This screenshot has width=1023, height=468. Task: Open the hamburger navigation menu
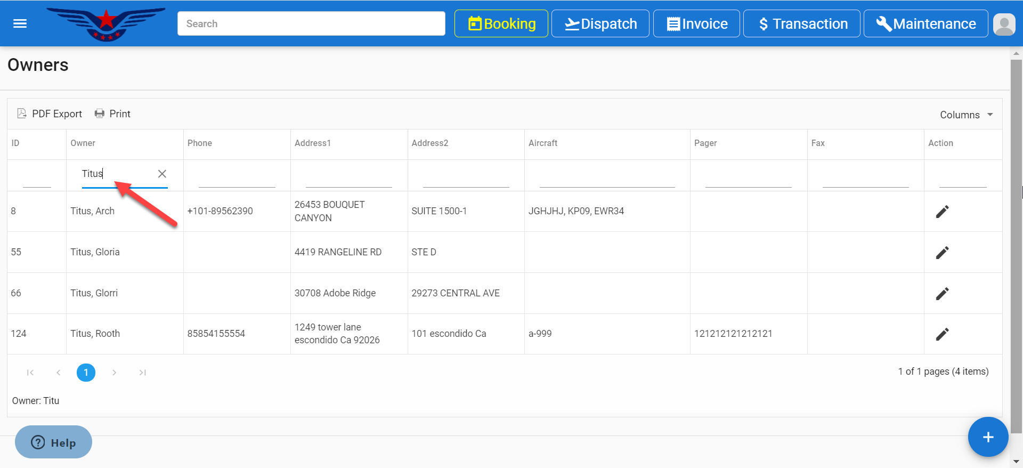tap(20, 23)
